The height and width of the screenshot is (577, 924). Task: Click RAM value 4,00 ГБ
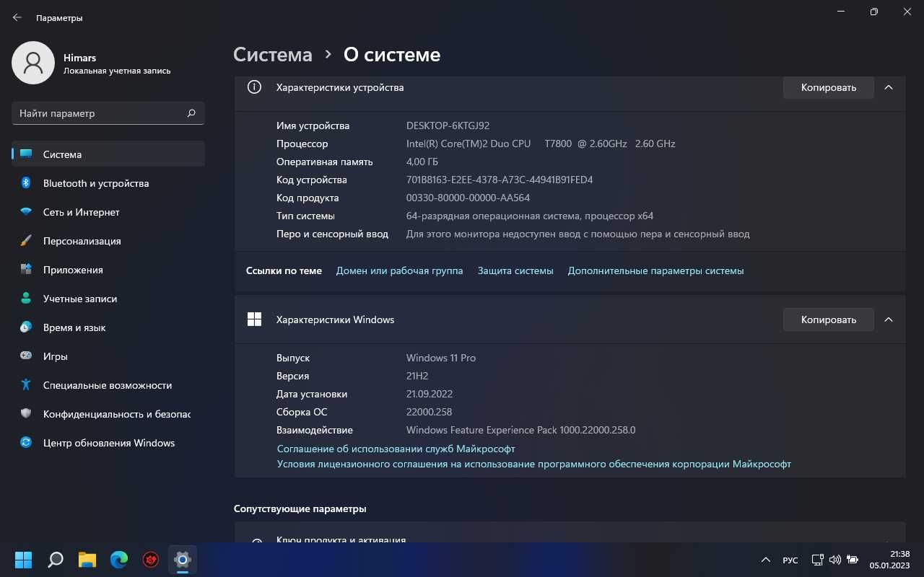422,162
